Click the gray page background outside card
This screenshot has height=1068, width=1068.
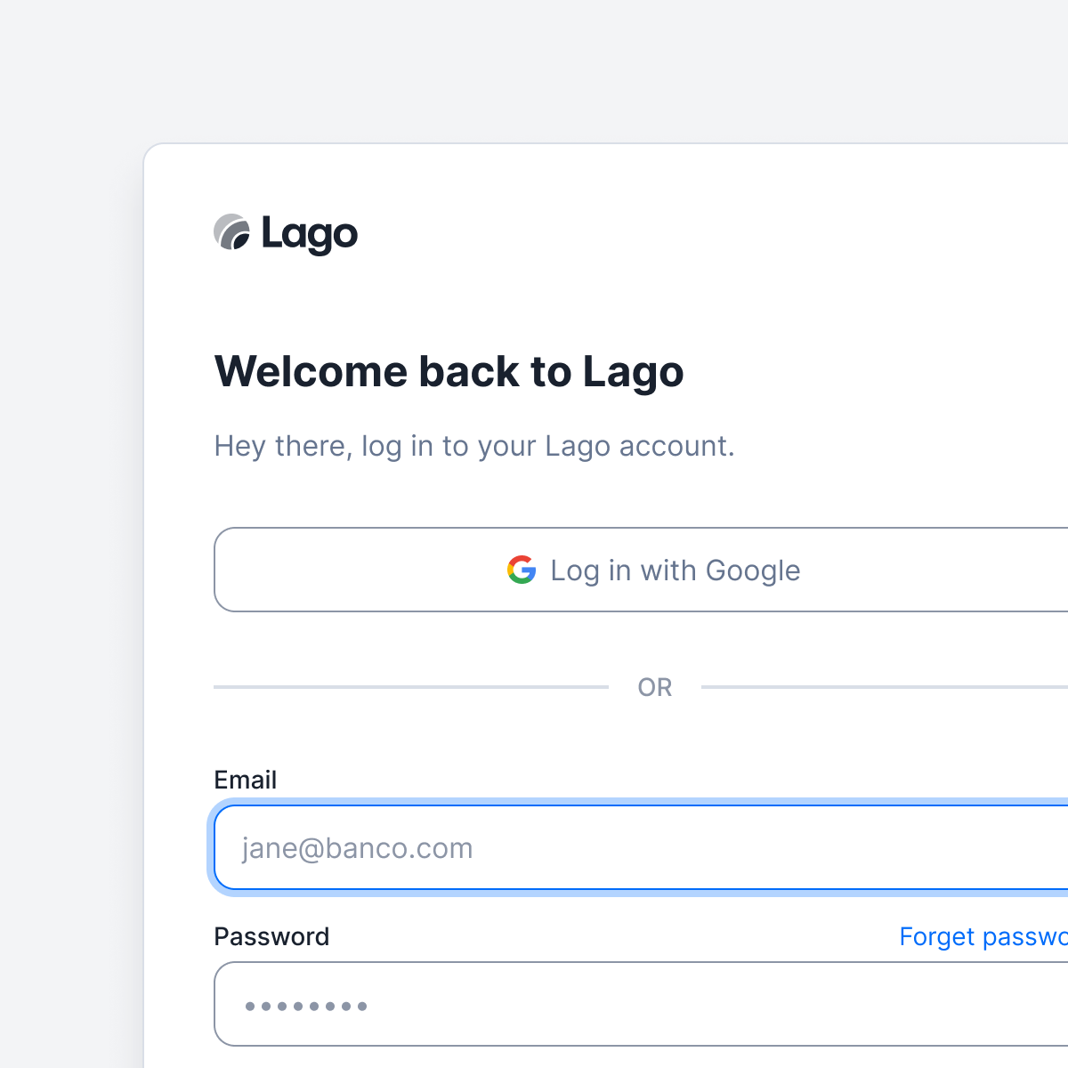71,534
